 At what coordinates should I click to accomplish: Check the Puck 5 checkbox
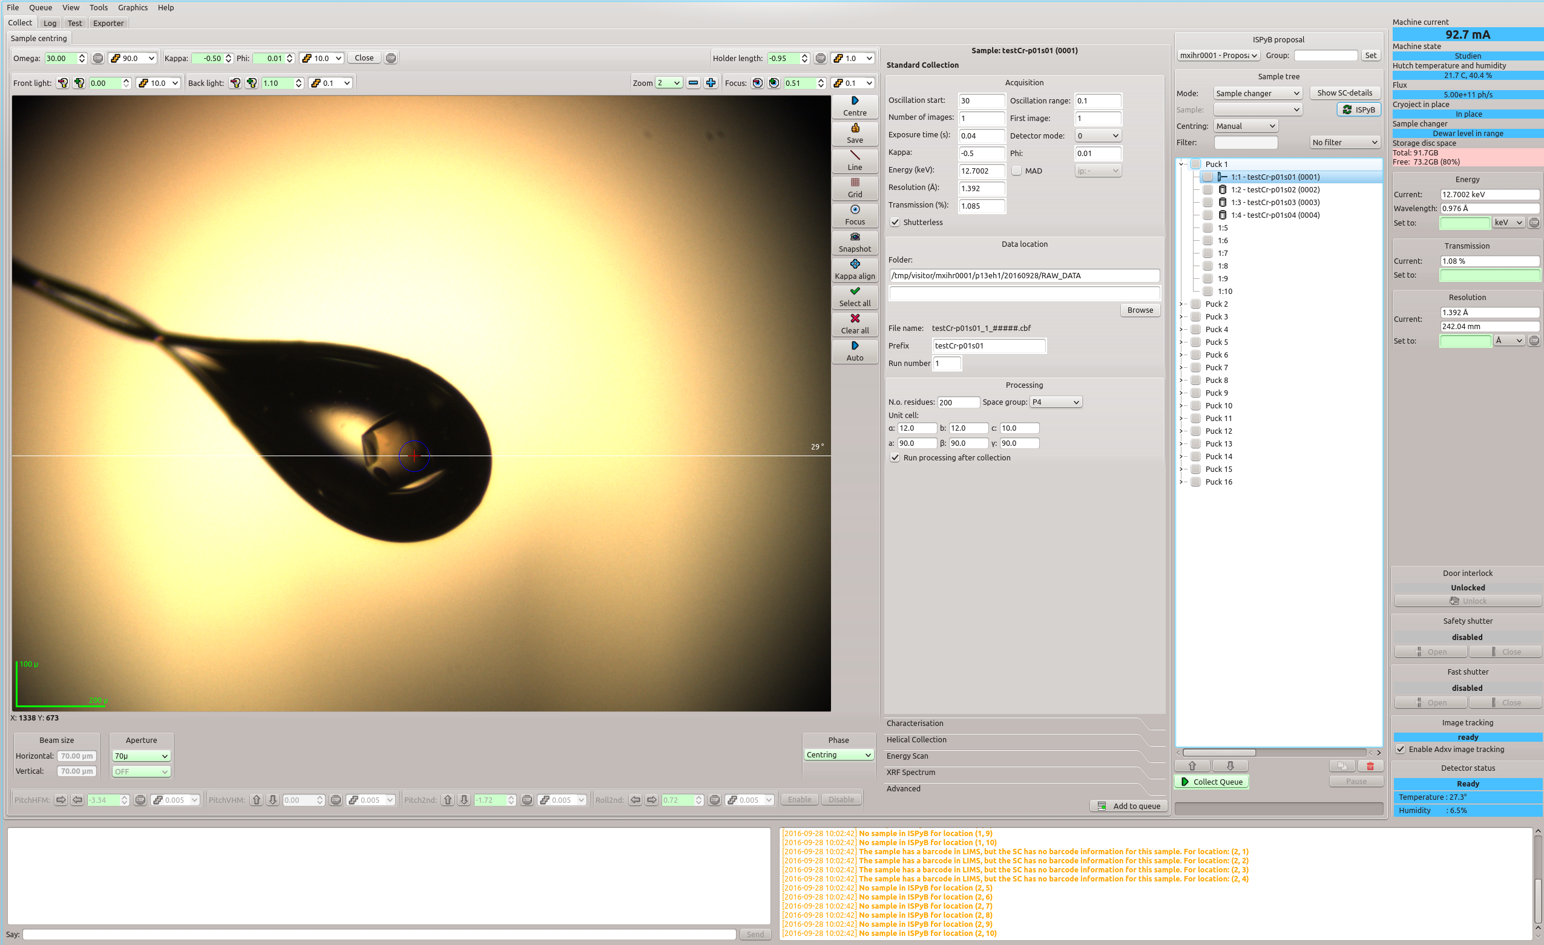pyautogui.click(x=1195, y=342)
